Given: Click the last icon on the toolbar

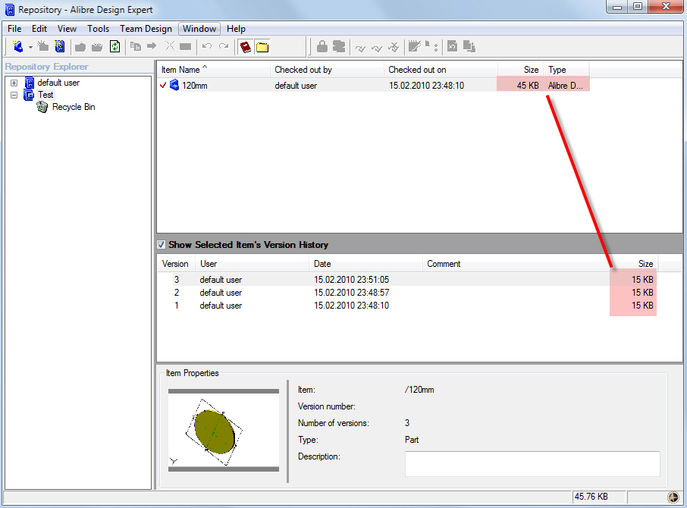Looking at the screenshot, I should (469, 46).
